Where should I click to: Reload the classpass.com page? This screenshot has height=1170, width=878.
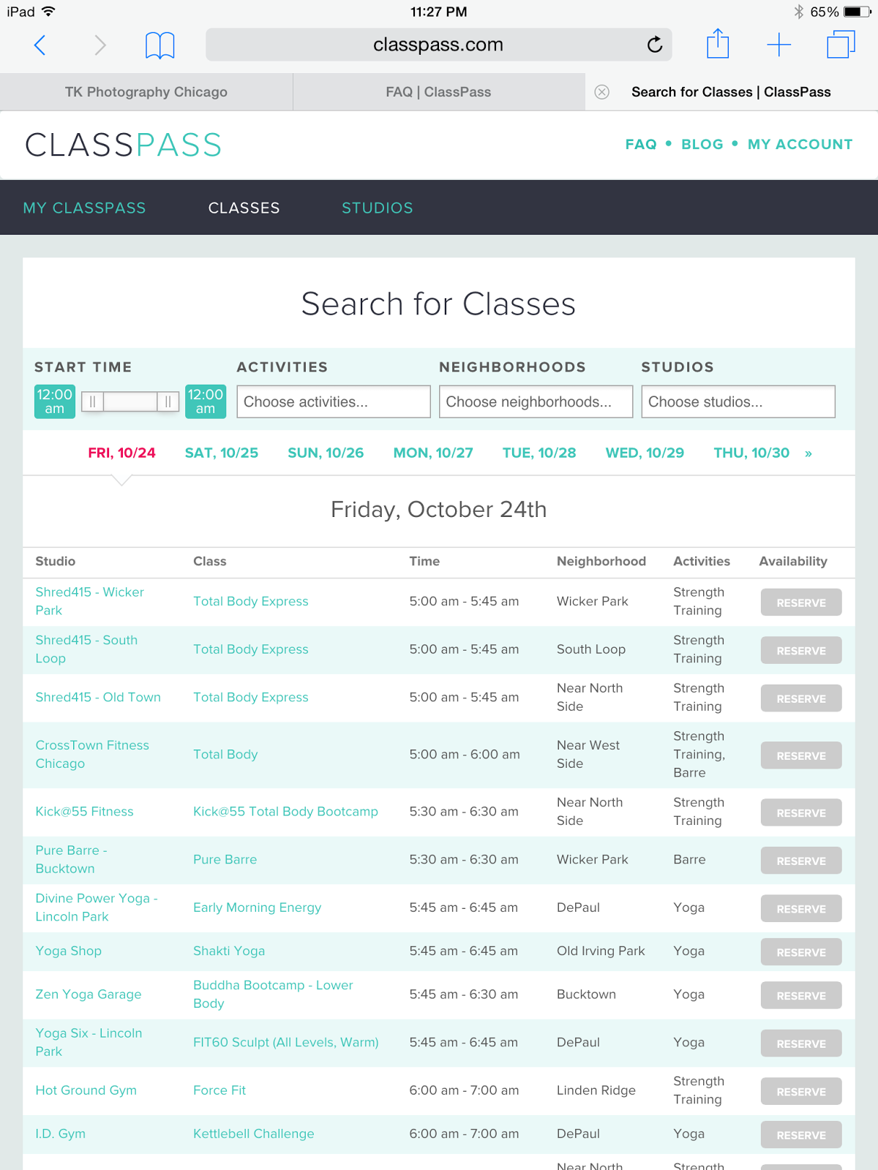pyautogui.click(x=655, y=45)
